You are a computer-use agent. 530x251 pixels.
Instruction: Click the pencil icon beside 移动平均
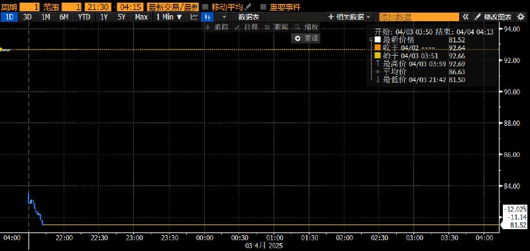tap(248, 7)
